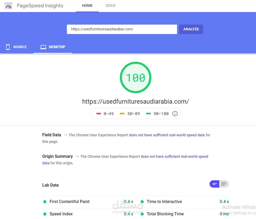Click the Speed Index label
The image size is (256, 219).
61,214
